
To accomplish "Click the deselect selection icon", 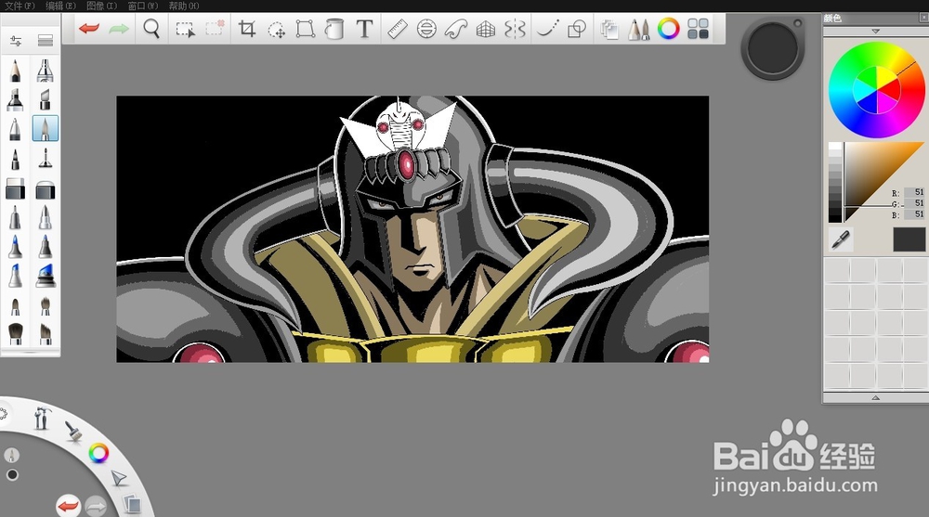I will tap(215, 29).
